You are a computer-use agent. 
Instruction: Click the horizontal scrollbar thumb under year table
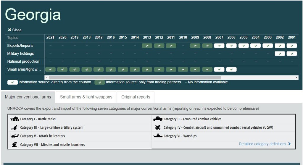click(135, 78)
